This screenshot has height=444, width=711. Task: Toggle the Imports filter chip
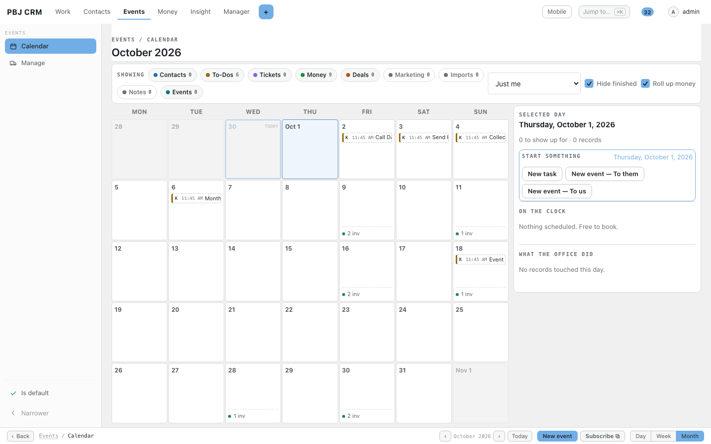pos(461,75)
